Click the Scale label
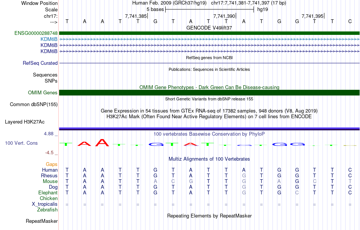This screenshot has height=230, width=360. tap(52, 9)
